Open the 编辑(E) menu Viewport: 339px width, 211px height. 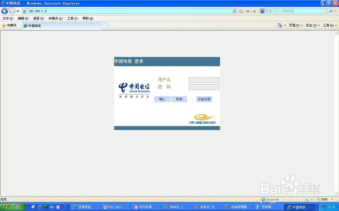pos(23,19)
